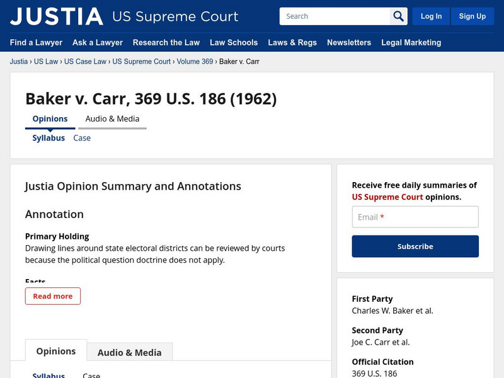
Task: Select Laws & Regs from the navigation bar
Action: (x=292, y=43)
